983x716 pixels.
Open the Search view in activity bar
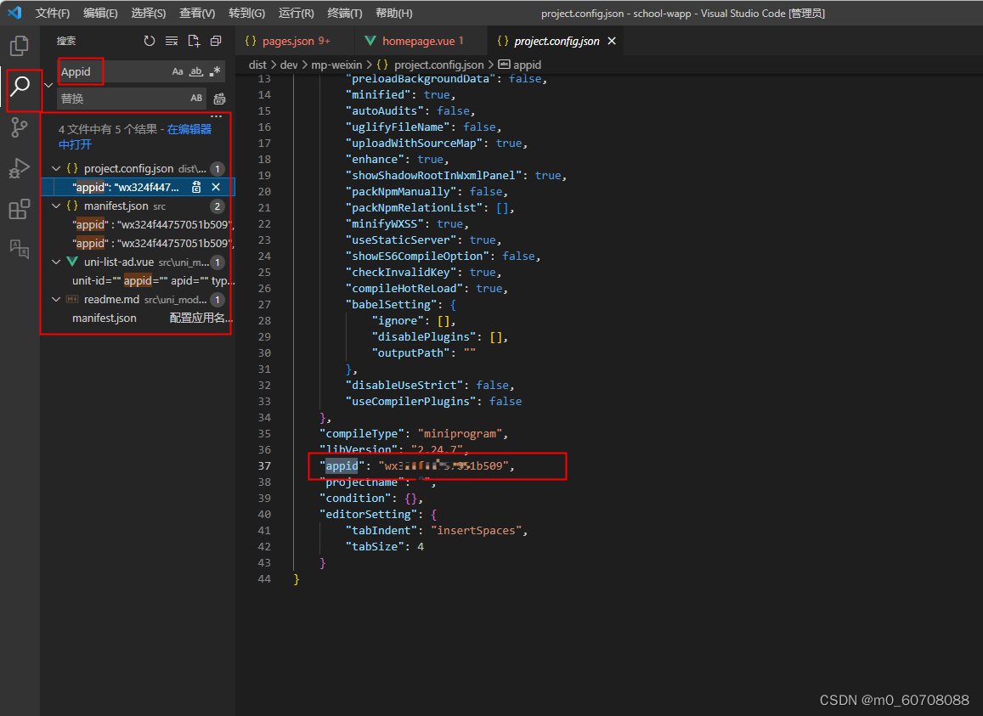20,86
